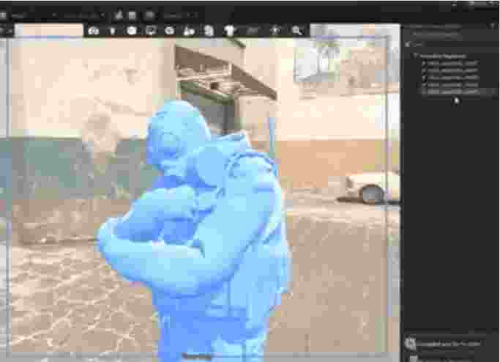This screenshot has height=362, width=500.
Task: Click the globe-like round icon in the viewport toolbar
Action: 170,31
